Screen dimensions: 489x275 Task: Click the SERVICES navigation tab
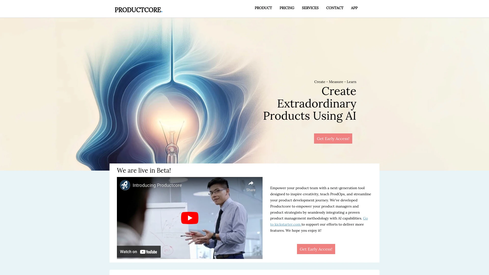(x=310, y=8)
